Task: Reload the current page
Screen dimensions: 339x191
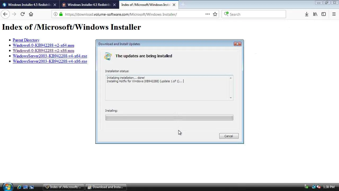Action: (x=23, y=14)
